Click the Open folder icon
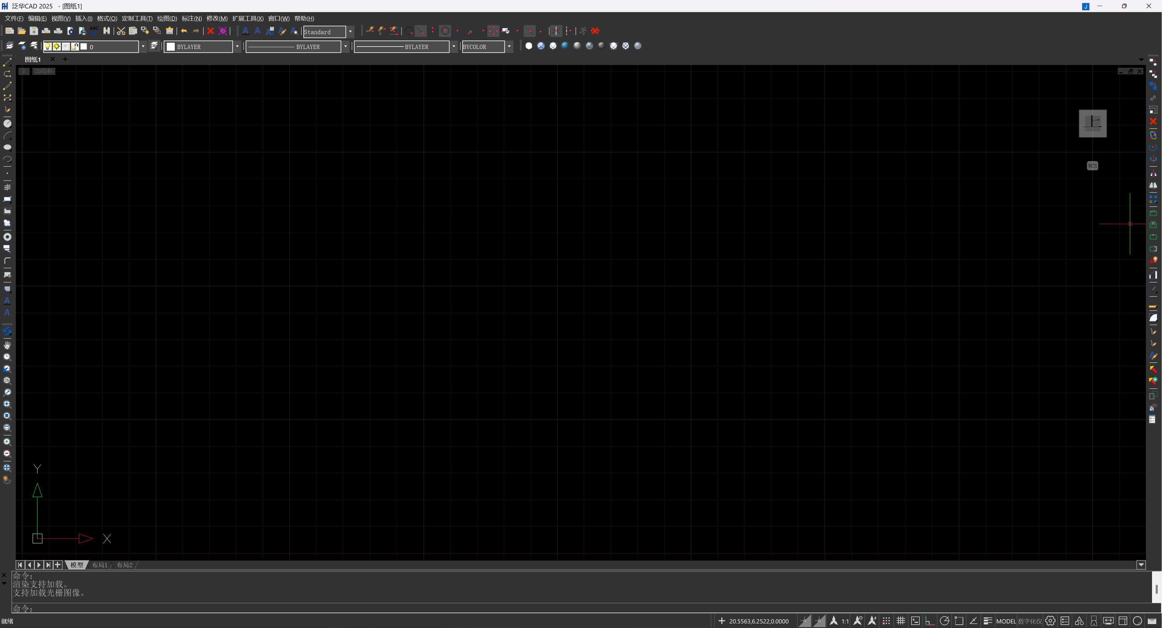 point(22,31)
